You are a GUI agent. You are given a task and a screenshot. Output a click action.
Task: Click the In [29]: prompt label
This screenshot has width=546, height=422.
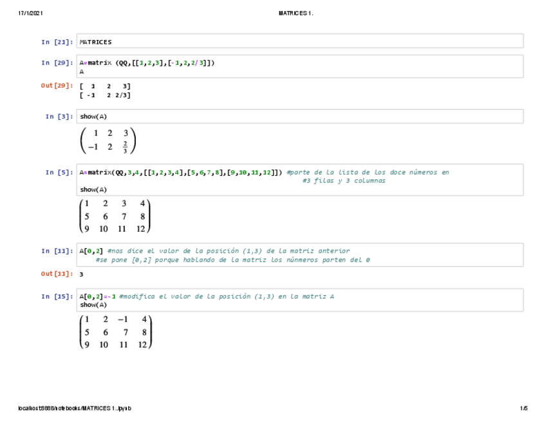tap(57, 62)
